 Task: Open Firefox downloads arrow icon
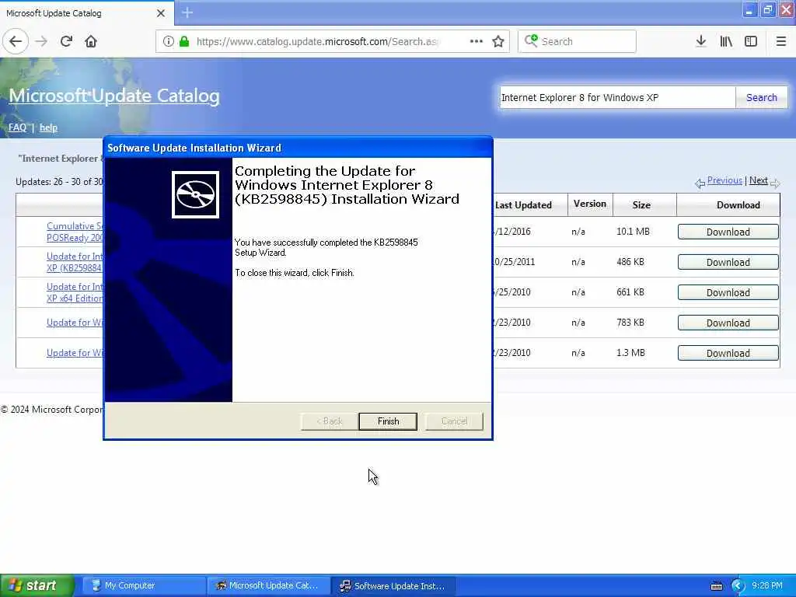point(701,42)
